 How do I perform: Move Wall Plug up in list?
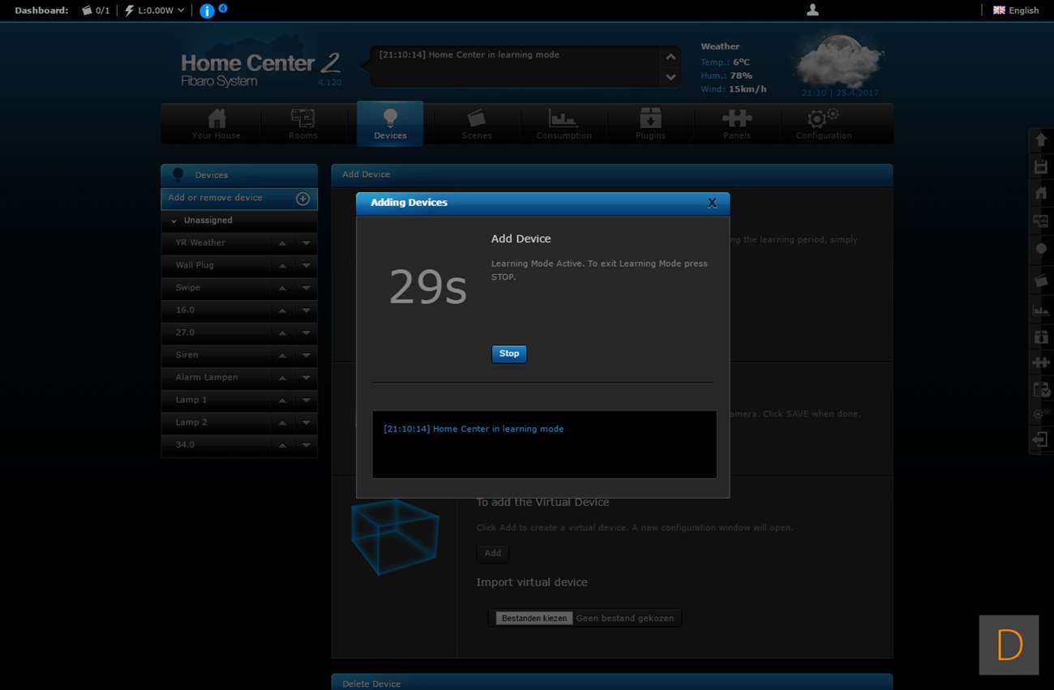(x=282, y=265)
